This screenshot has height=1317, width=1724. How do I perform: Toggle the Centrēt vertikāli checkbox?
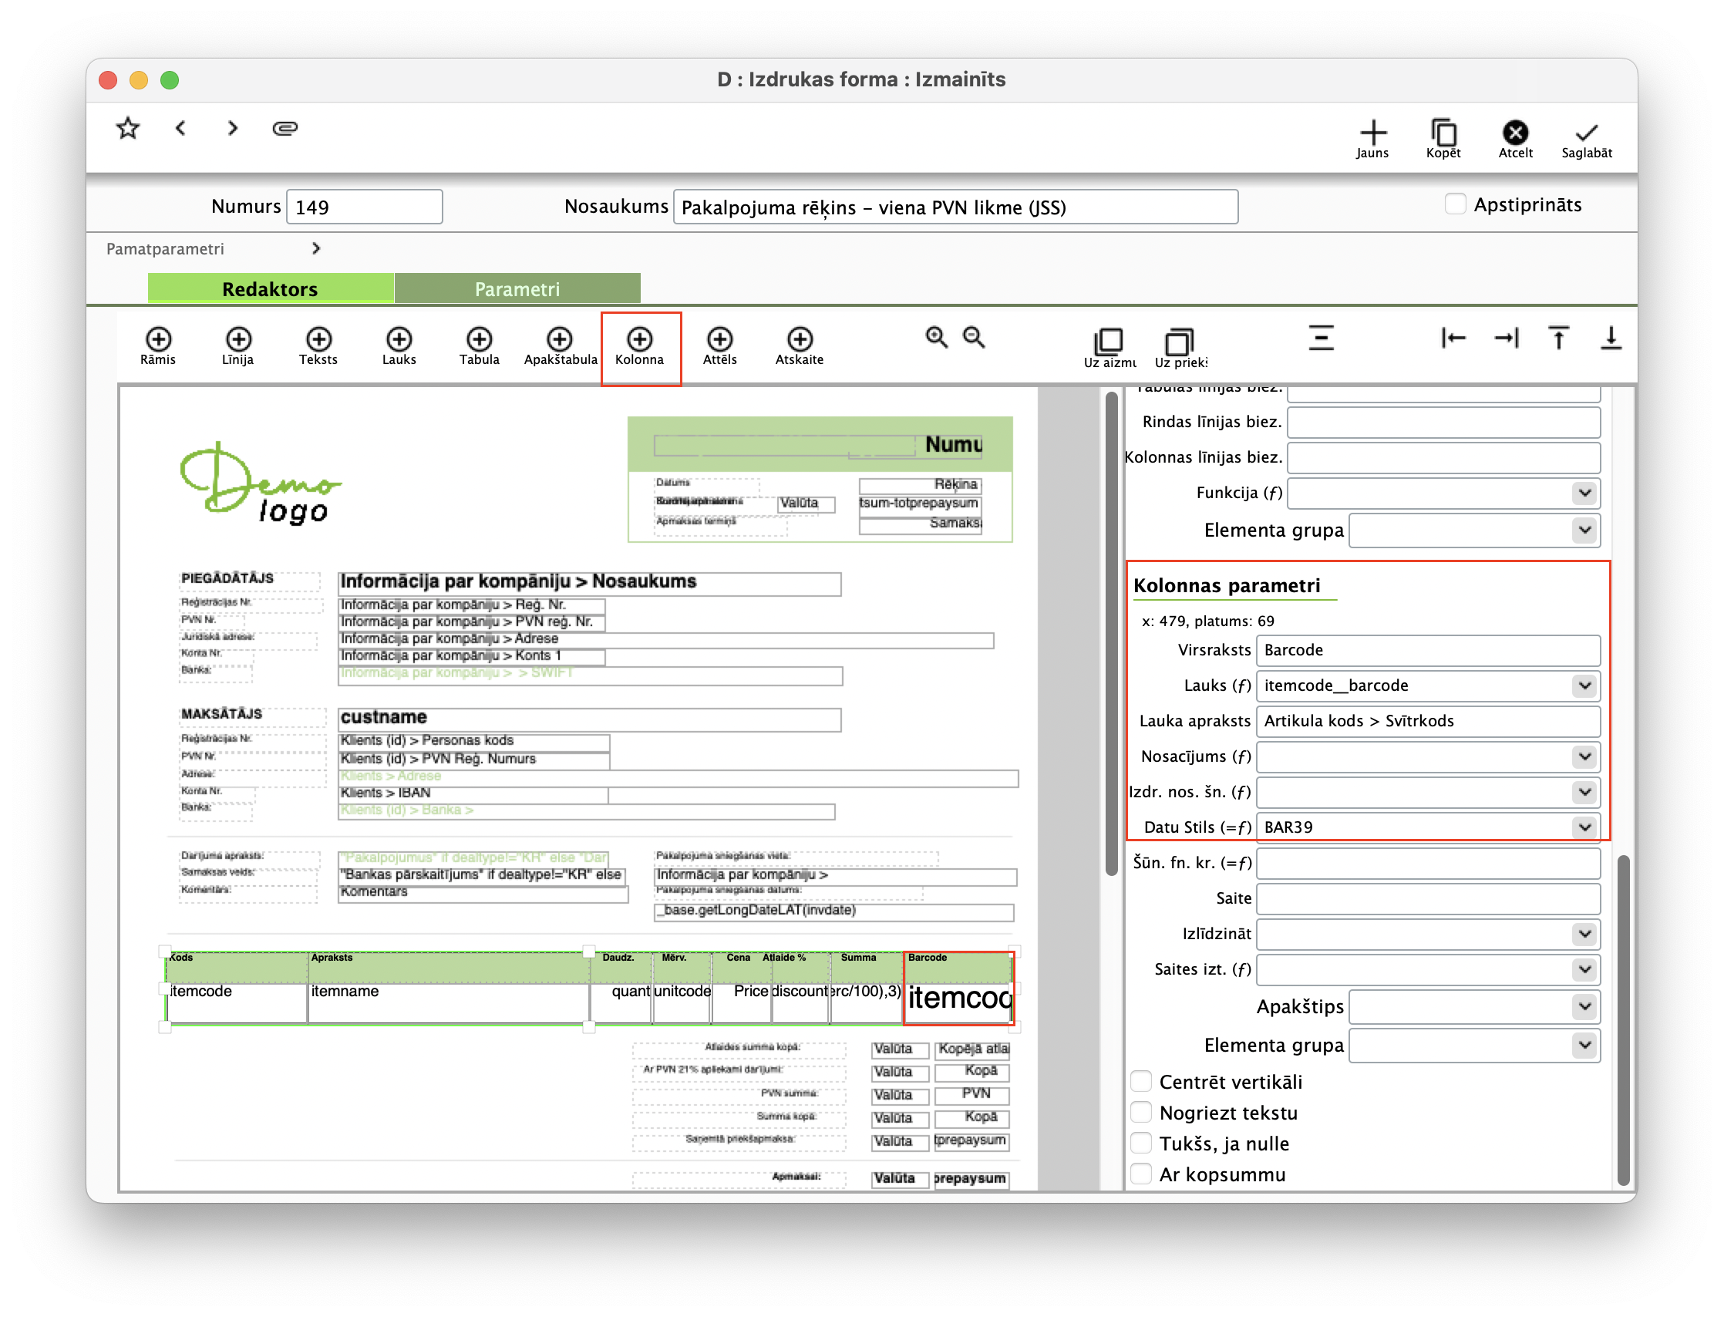coord(1141,1082)
